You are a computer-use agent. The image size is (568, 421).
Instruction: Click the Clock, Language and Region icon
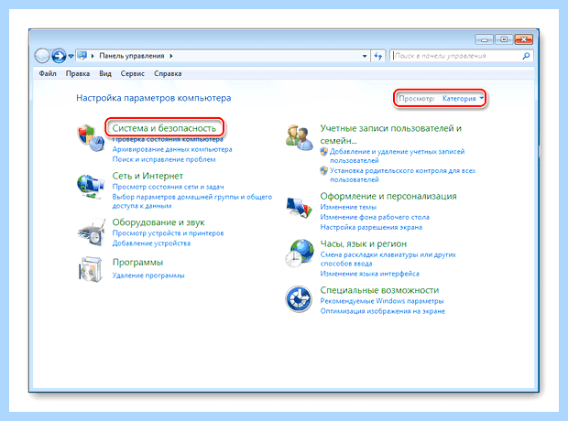pos(300,253)
